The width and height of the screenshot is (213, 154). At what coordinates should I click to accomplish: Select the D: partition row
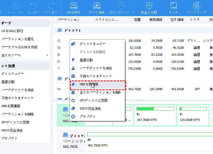tap(133, 48)
